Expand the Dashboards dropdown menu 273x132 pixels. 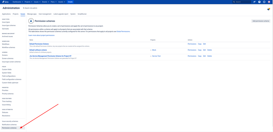coord(18,2)
